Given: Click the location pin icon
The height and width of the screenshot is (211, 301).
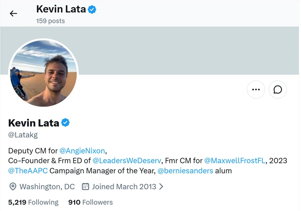Looking at the screenshot, I should point(13,187).
